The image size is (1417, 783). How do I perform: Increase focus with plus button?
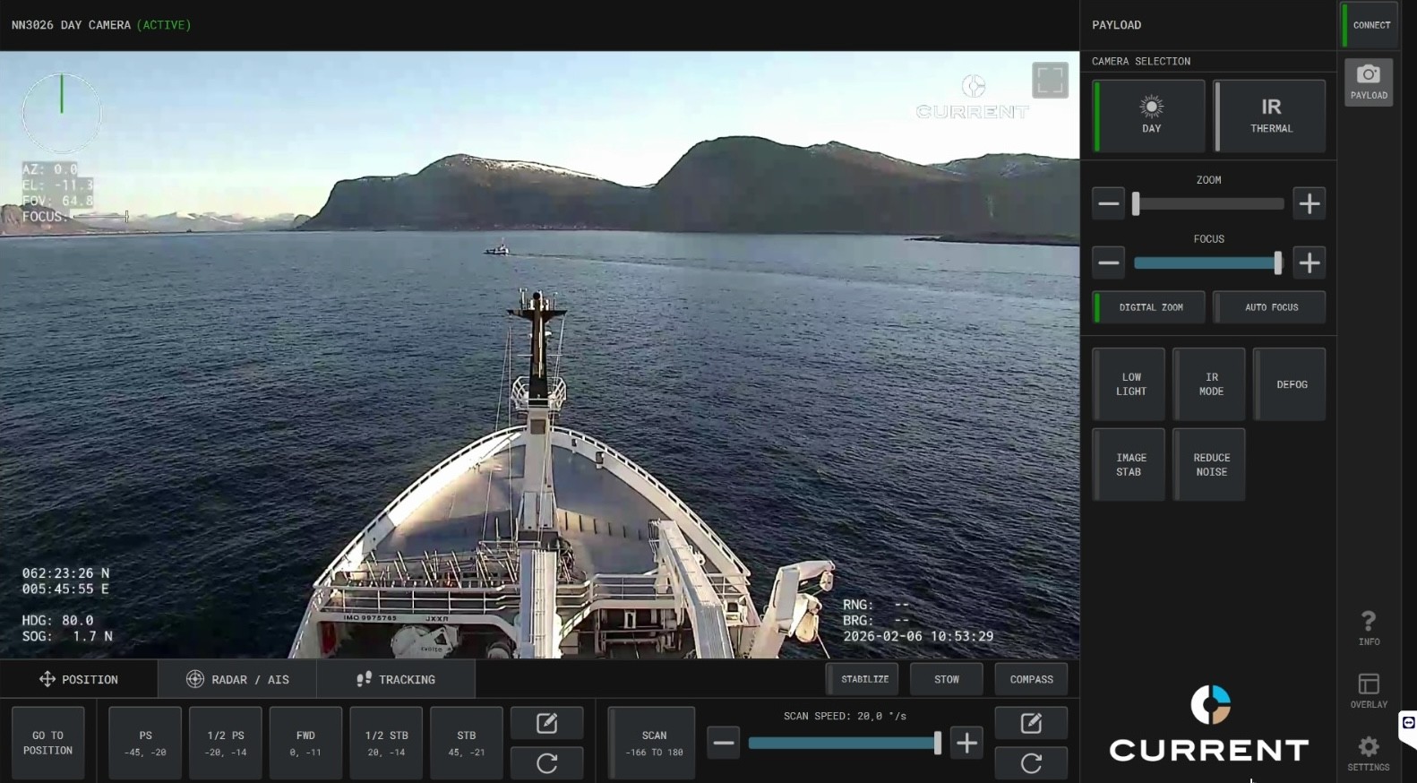click(x=1310, y=262)
